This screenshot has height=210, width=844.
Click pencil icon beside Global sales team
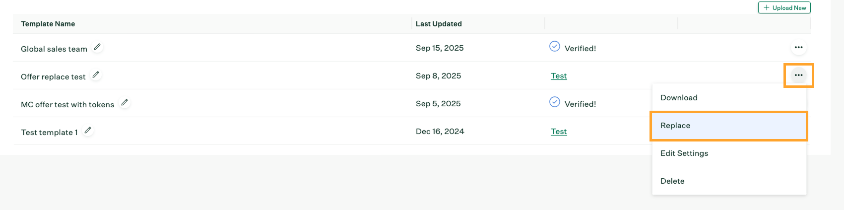[98, 47]
